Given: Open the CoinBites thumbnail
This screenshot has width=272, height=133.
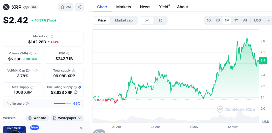Looking at the screenshot, I should click(x=14, y=129).
